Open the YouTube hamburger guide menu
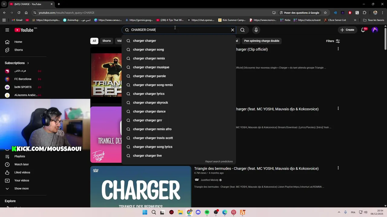The height and width of the screenshot is (217, 387). click(7, 30)
